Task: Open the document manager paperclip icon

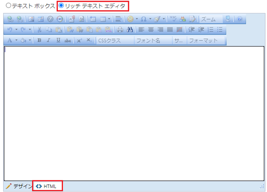Action: click(72, 19)
